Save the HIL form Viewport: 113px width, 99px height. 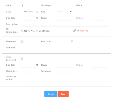tap(63, 94)
